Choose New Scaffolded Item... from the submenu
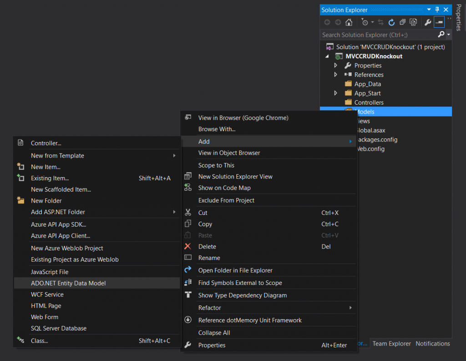 tap(97, 189)
